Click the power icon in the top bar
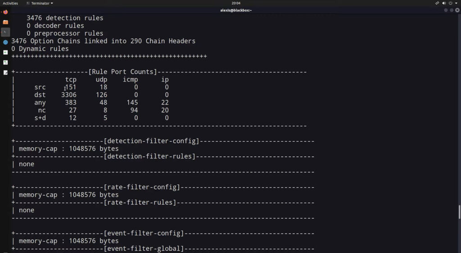The height and width of the screenshot is (253, 461). click(x=450, y=3)
